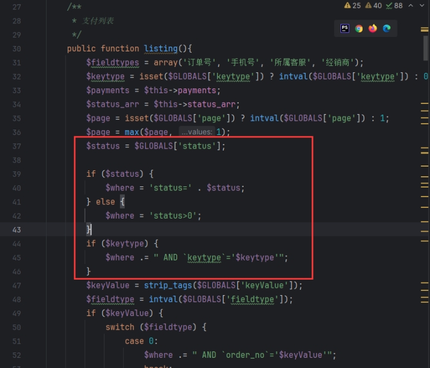Click the listing function name
The width and height of the screenshot is (430, 368).
[161, 48]
